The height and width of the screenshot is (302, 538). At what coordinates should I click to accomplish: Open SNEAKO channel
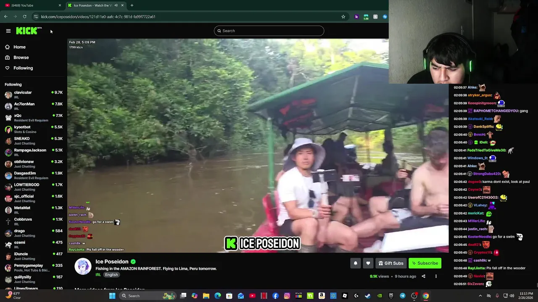tap(34, 141)
